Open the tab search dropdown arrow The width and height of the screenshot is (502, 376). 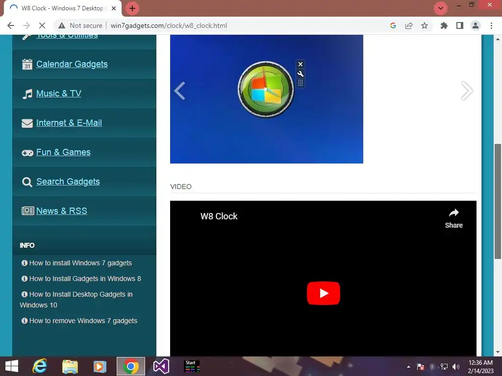(441, 8)
